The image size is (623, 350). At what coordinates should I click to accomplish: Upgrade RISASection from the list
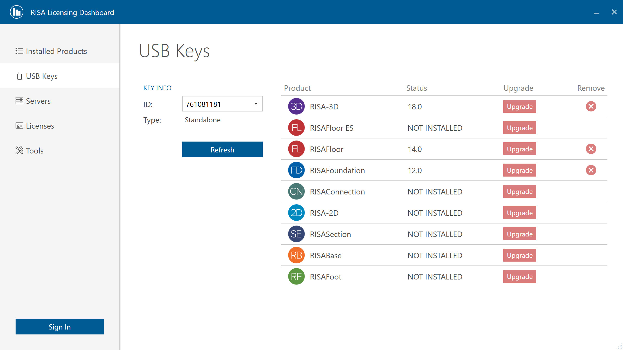pos(519,234)
